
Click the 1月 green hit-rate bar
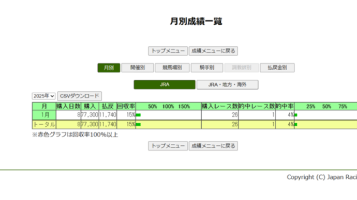pos(296,115)
